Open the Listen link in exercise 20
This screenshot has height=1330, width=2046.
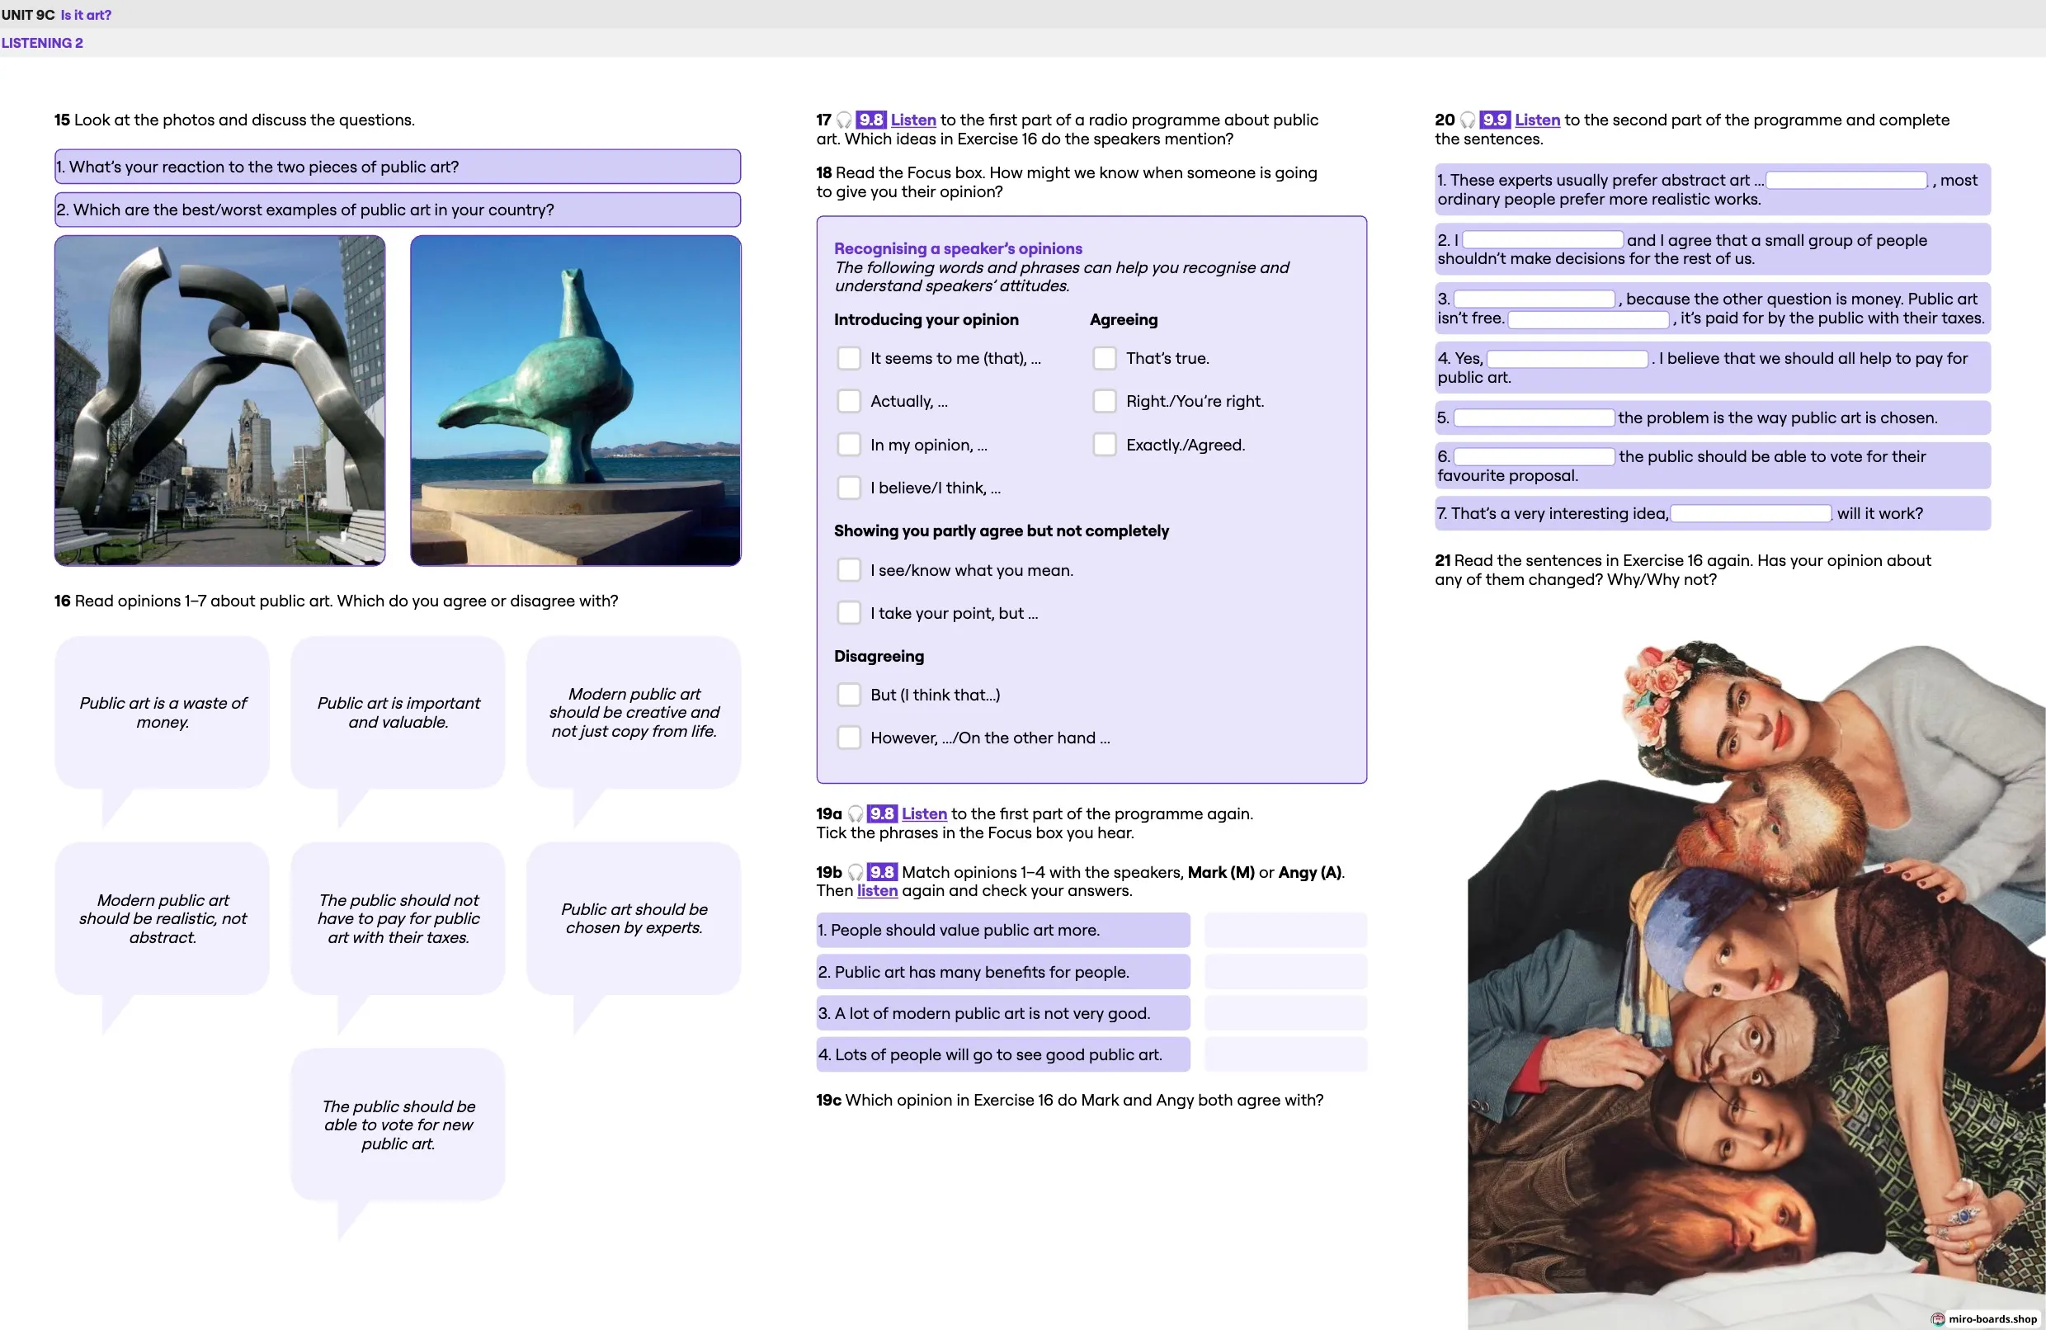pos(1537,120)
